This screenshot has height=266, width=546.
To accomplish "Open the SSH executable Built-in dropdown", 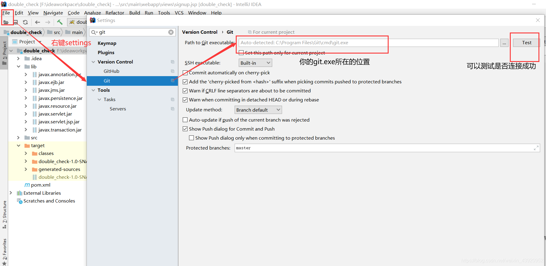I will pyautogui.click(x=255, y=63).
